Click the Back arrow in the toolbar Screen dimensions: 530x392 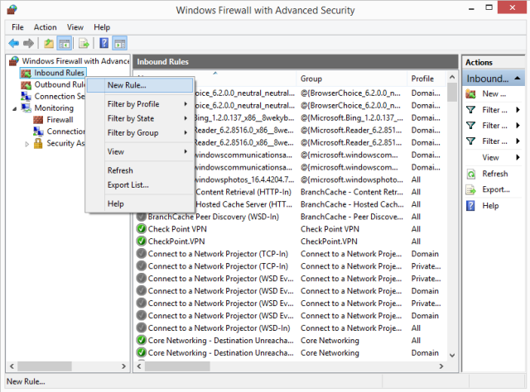coord(13,43)
